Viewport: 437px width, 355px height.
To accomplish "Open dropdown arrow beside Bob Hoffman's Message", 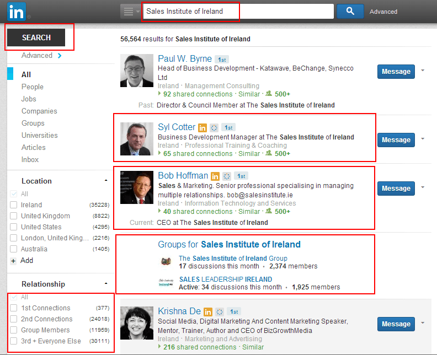I will click(423, 187).
